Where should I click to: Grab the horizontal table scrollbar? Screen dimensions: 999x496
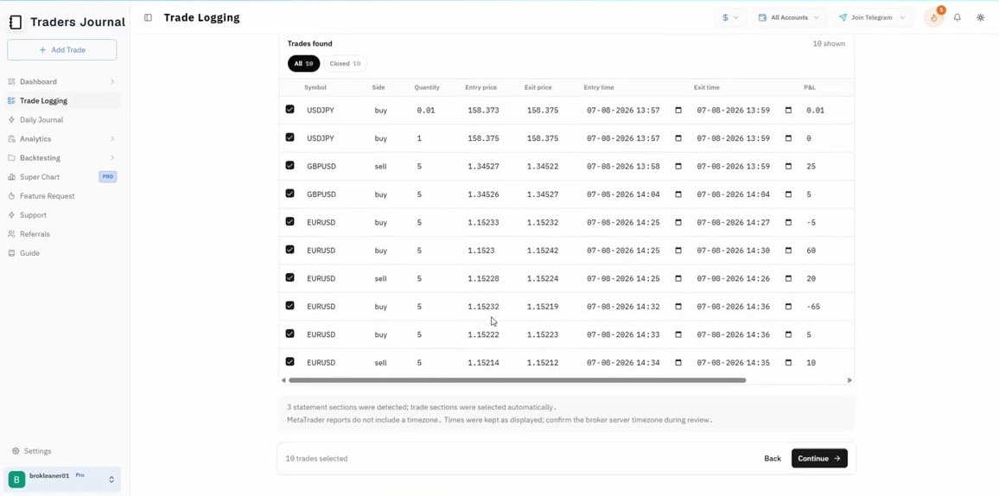coord(517,380)
